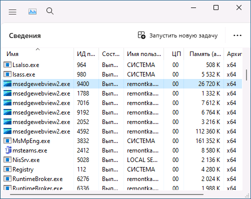Click memory value 8 580 K

[210, 150]
